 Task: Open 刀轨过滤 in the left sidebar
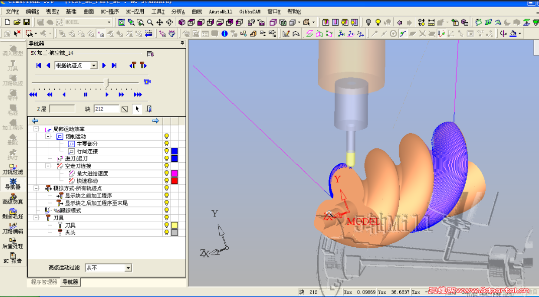[x=13, y=169]
